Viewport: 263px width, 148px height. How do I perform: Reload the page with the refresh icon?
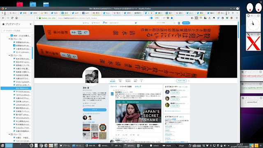pyautogui.click(x=12, y=18)
